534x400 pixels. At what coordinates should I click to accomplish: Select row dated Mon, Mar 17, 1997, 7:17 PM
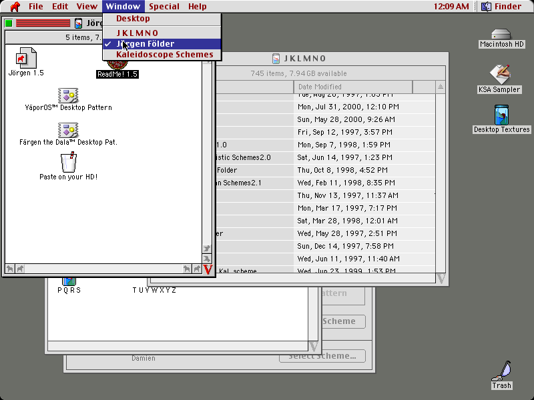(x=325, y=208)
